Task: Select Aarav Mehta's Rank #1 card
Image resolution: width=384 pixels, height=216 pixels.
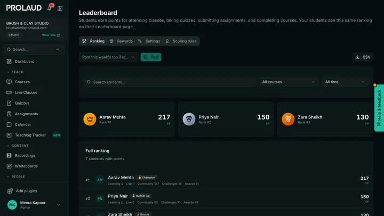Action: pos(127,119)
